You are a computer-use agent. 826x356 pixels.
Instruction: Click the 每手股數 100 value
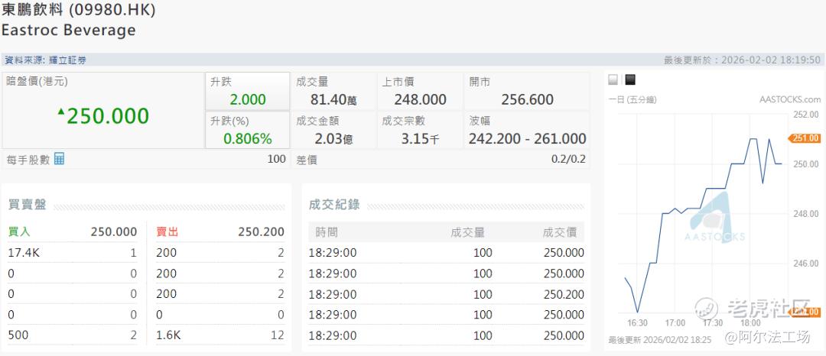[277, 159]
